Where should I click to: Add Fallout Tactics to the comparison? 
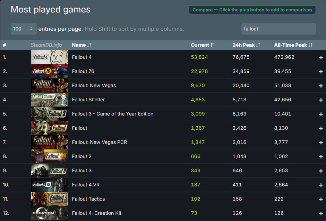320,199
